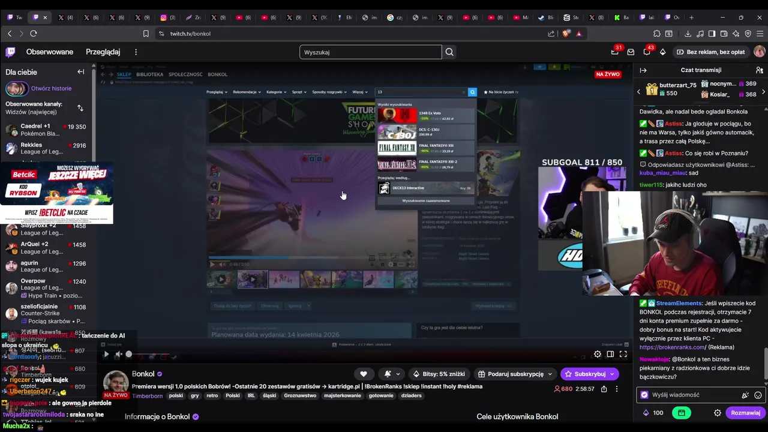The image size is (768, 432).
Task: Open a new browser tab
Action: (691, 17)
